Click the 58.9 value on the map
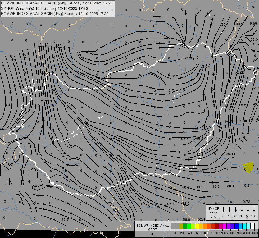Image resolution: width=259 pixels, height=238 pixels. pos(201,203)
